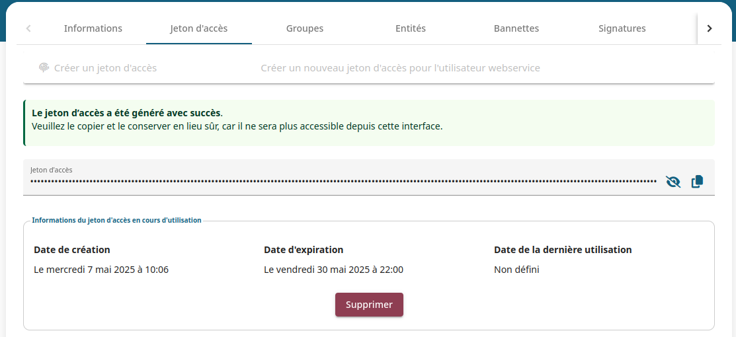Screen dimensions: 736x337
Task: Select the Jeton d'accès tab
Action: coord(199,28)
